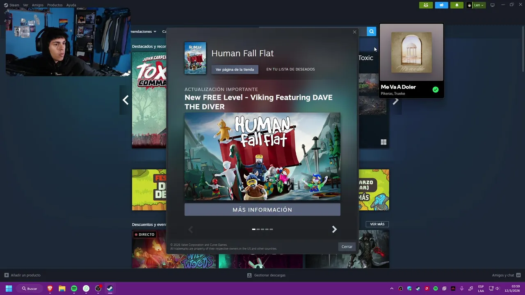
Task: Click the Spotify icon in system tray
Action: click(436, 288)
